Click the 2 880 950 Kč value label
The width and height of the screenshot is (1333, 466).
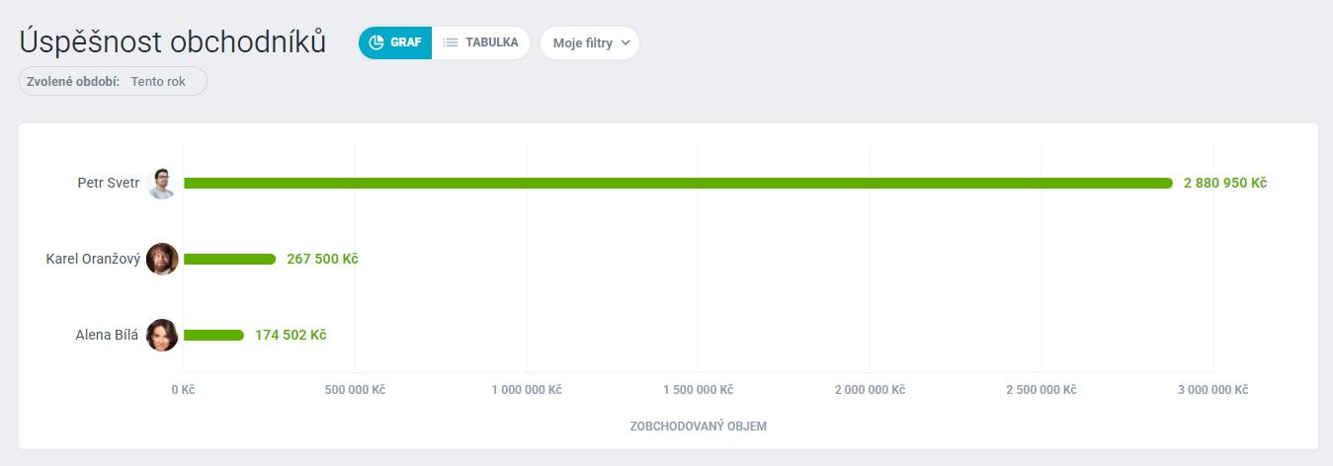[1225, 183]
